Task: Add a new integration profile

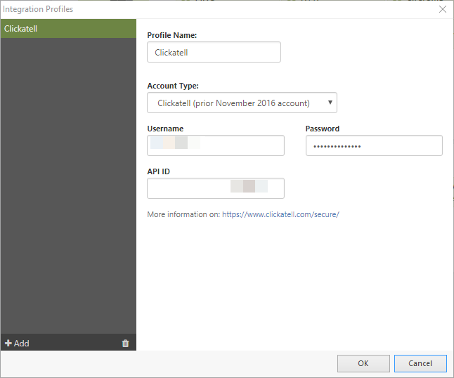Action: coord(17,344)
